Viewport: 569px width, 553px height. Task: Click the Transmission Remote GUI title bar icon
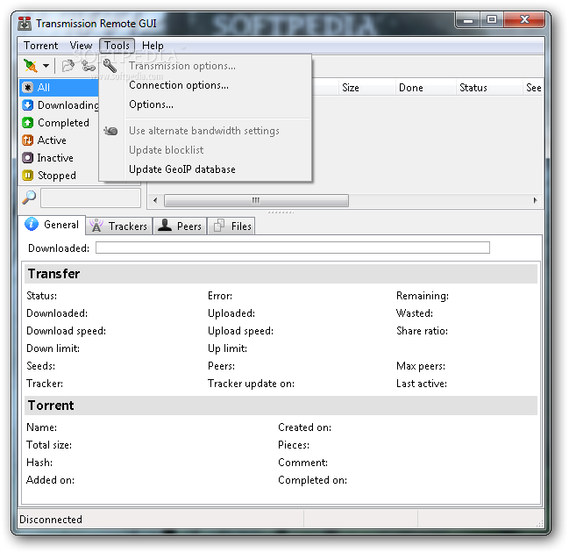(x=25, y=24)
